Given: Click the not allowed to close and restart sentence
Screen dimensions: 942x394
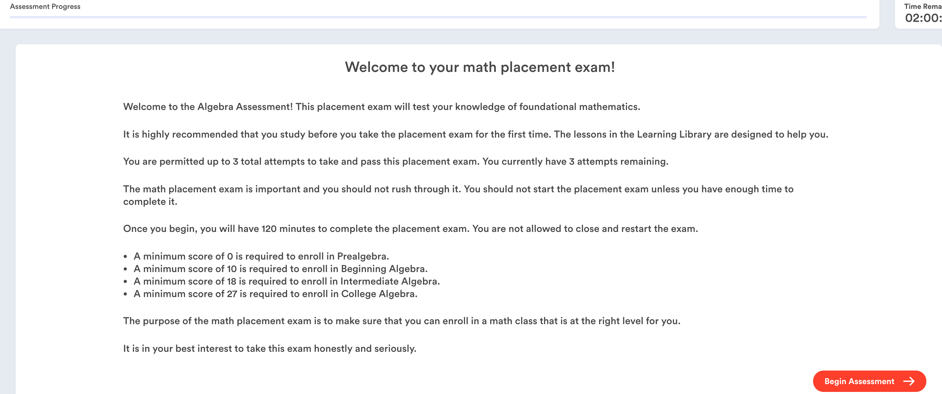Looking at the screenshot, I should (585, 229).
